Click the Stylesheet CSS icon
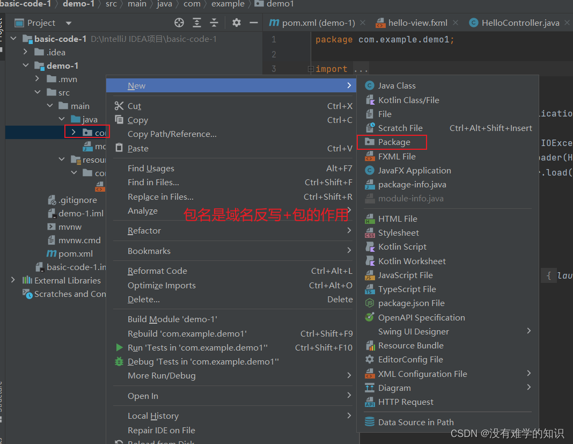573x444 pixels. click(370, 233)
